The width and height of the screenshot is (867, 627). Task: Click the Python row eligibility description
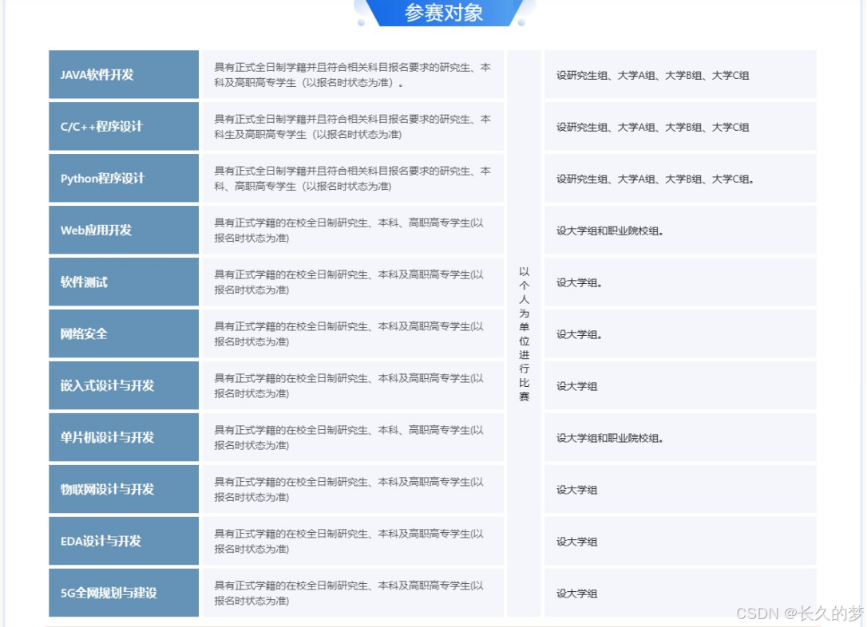353,179
